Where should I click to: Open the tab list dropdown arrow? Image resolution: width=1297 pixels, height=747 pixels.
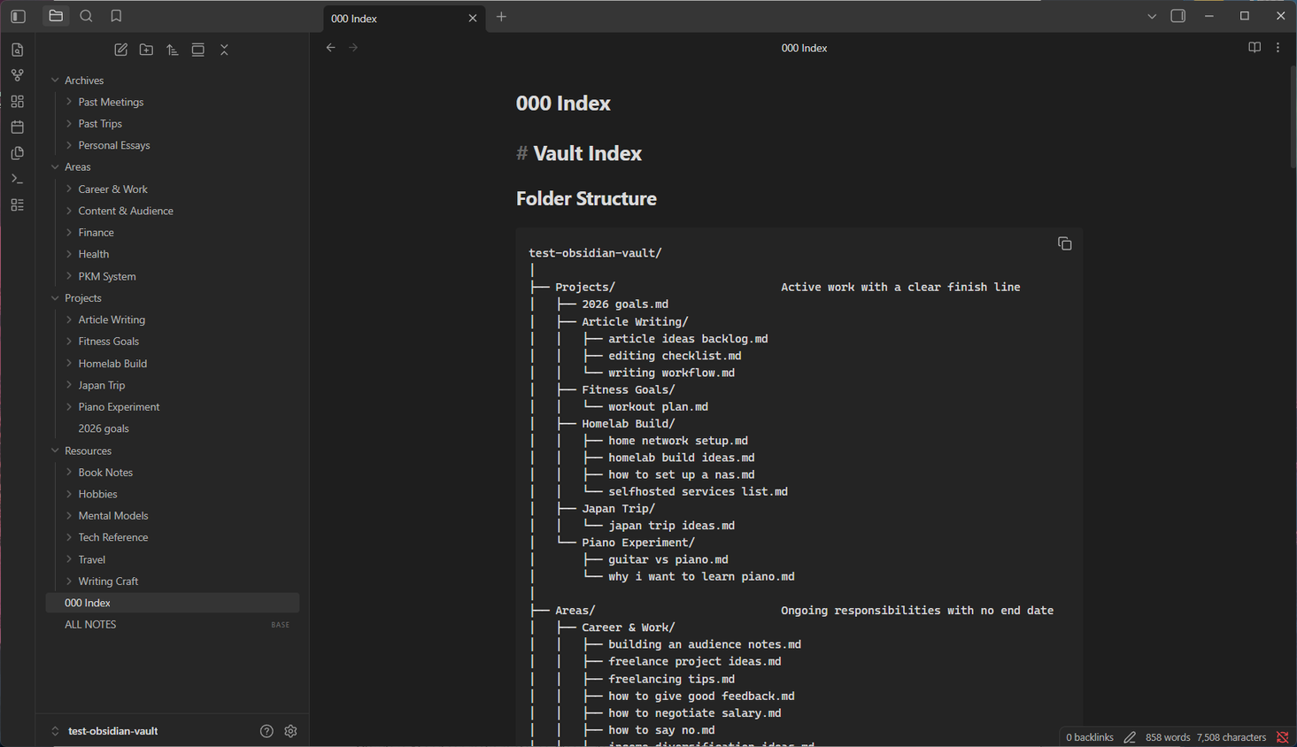[x=1152, y=16]
